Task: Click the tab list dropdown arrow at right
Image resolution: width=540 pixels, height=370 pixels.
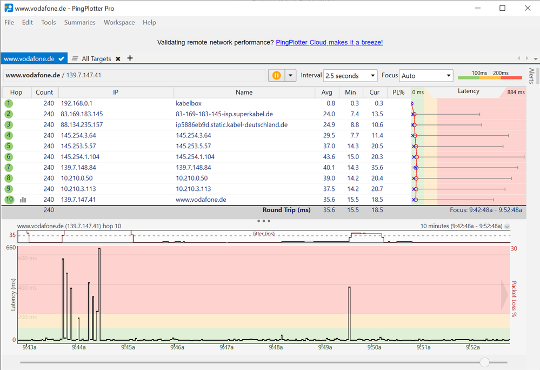Action: pyautogui.click(x=536, y=58)
